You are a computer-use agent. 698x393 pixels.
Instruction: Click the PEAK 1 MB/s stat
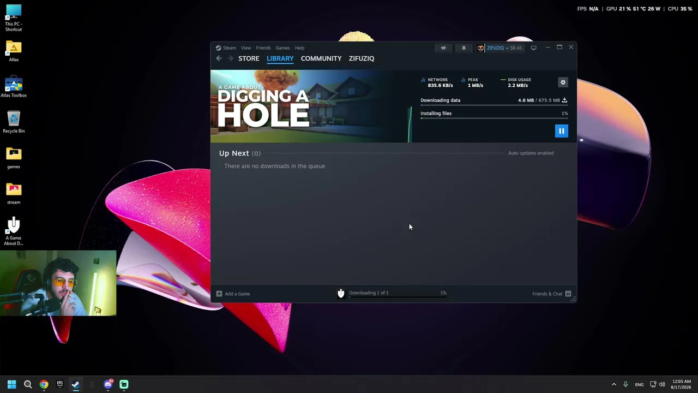tap(472, 82)
